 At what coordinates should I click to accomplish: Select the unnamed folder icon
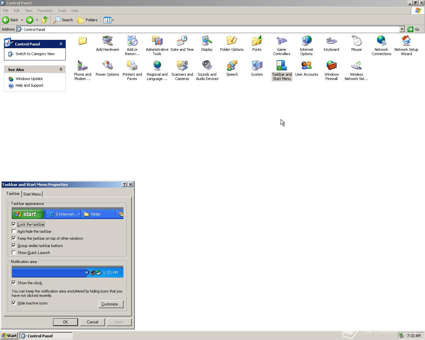pos(82,41)
